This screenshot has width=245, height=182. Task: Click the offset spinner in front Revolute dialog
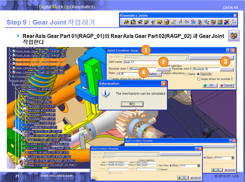198,165
